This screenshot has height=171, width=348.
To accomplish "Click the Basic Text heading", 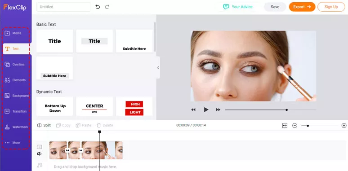I will [46, 24].
